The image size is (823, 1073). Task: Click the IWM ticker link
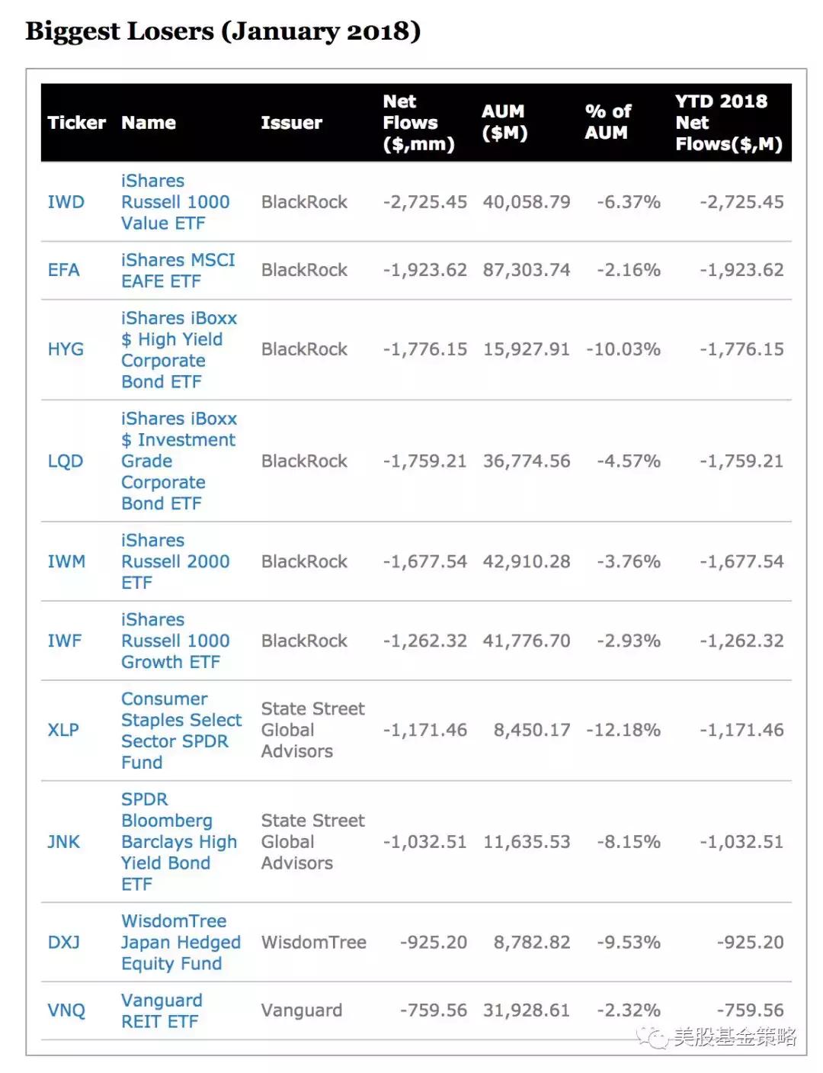pos(66,562)
